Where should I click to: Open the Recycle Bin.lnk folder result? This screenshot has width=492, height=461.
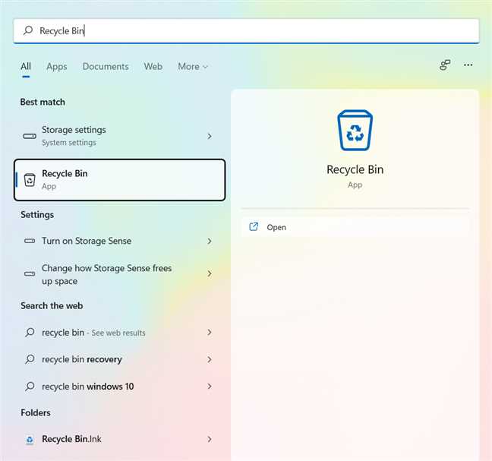pos(119,439)
